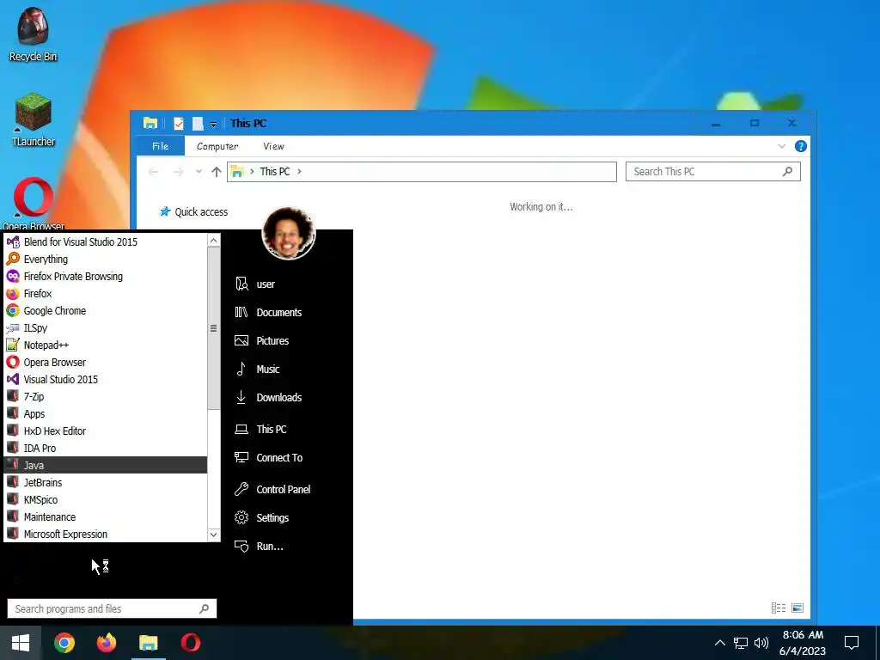Image resolution: width=880 pixels, height=660 pixels.
Task: Click the Properties quick access toolbar icon
Action: [x=179, y=124]
